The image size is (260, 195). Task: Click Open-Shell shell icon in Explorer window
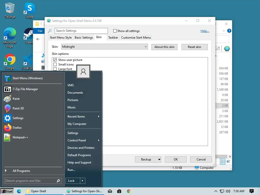click(227, 48)
